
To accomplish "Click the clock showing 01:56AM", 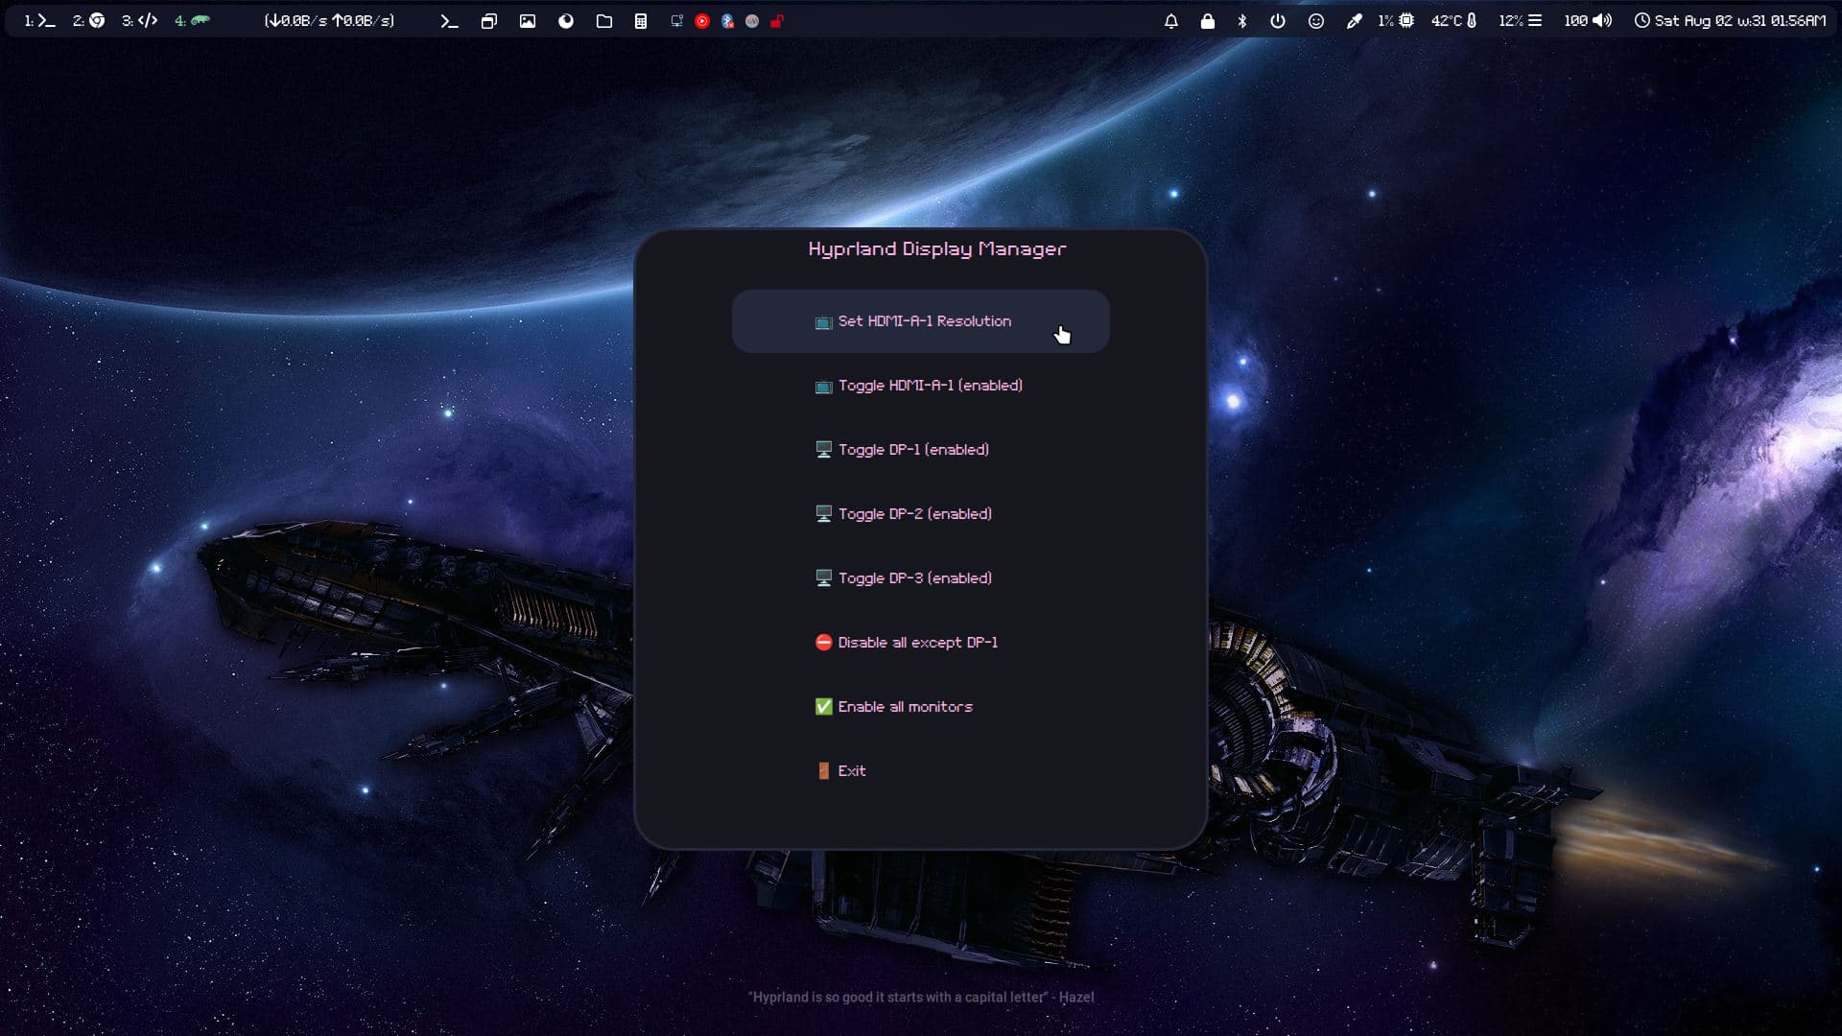I will pos(1730,21).
